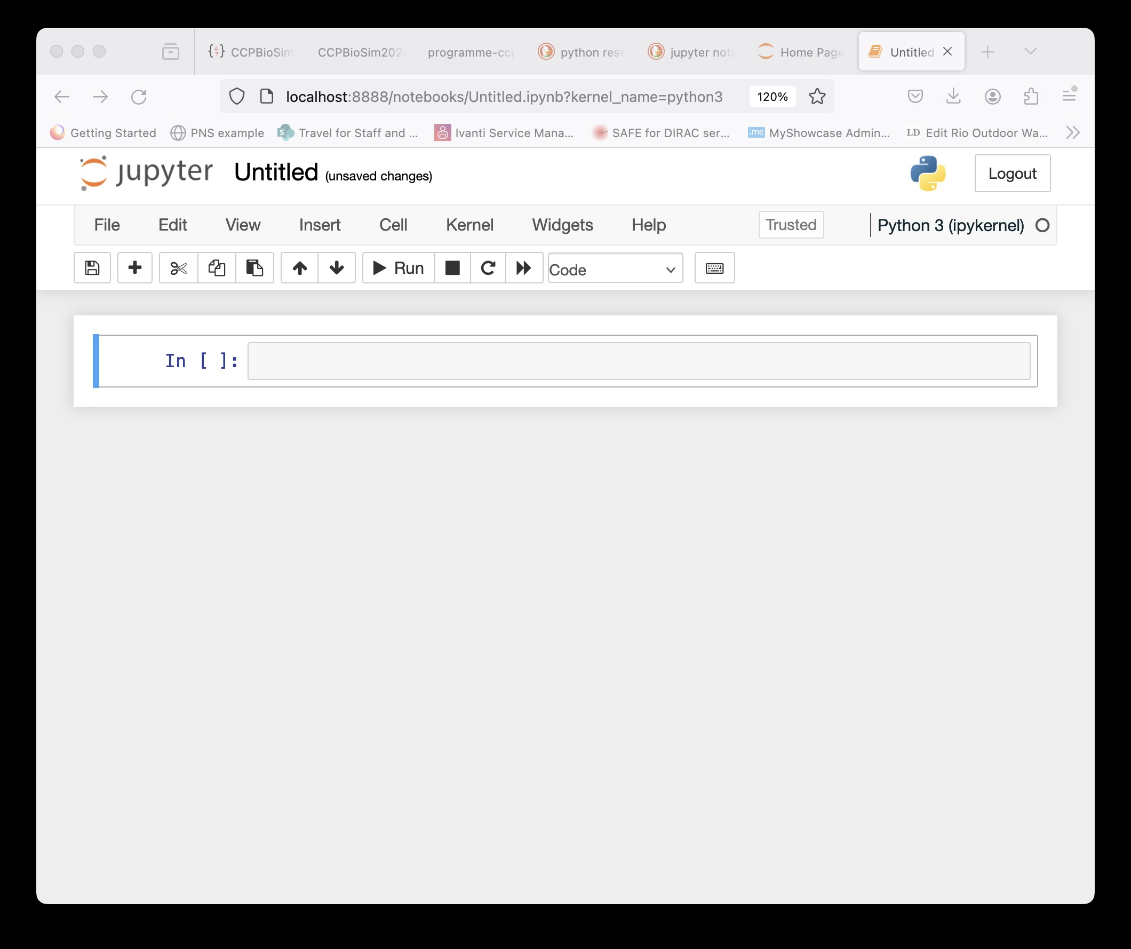The width and height of the screenshot is (1131, 949).
Task: Open the Edit Rio Outdoor Wa... bookmark
Action: [977, 133]
